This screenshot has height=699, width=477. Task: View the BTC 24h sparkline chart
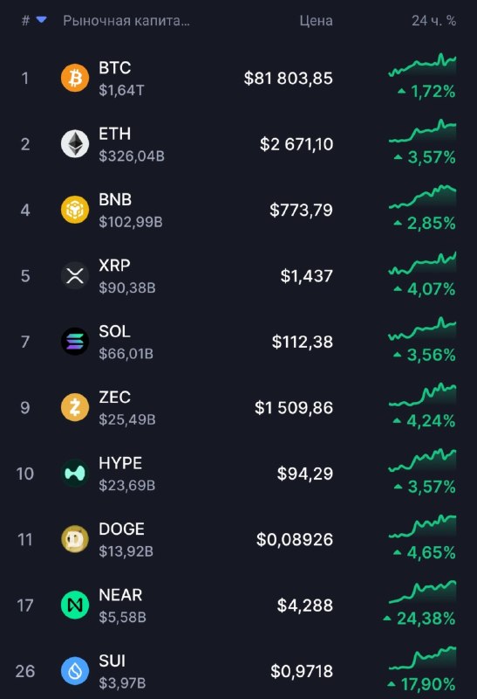tap(422, 65)
